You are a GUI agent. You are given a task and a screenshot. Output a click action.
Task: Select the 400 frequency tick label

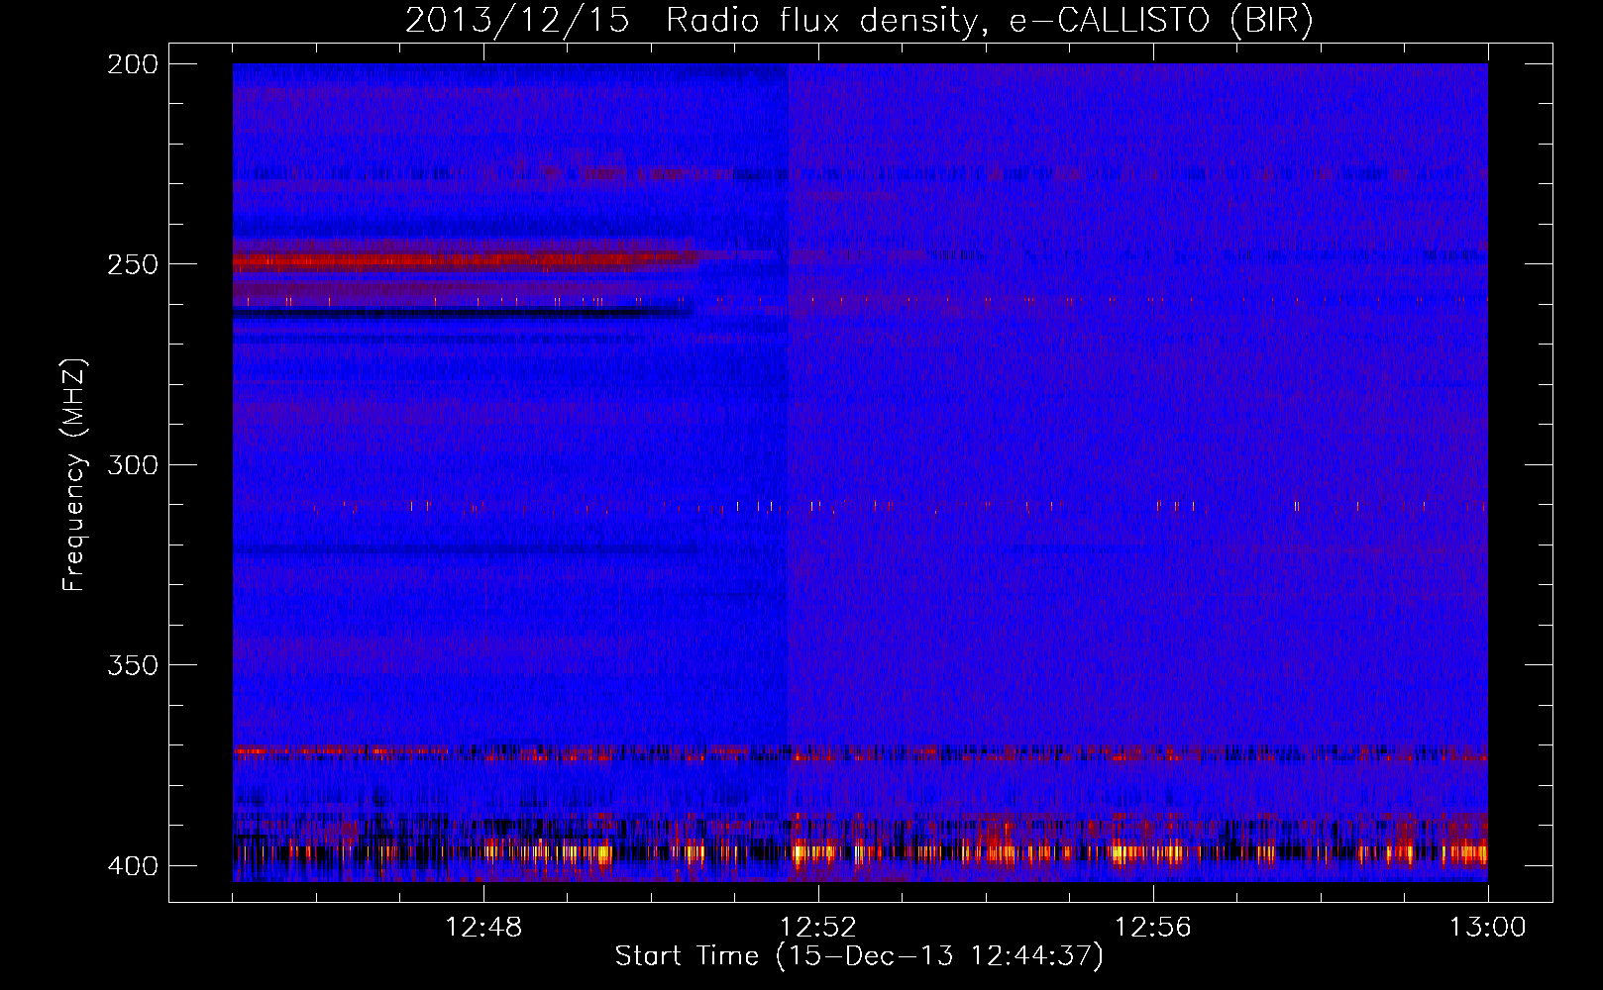(132, 866)
